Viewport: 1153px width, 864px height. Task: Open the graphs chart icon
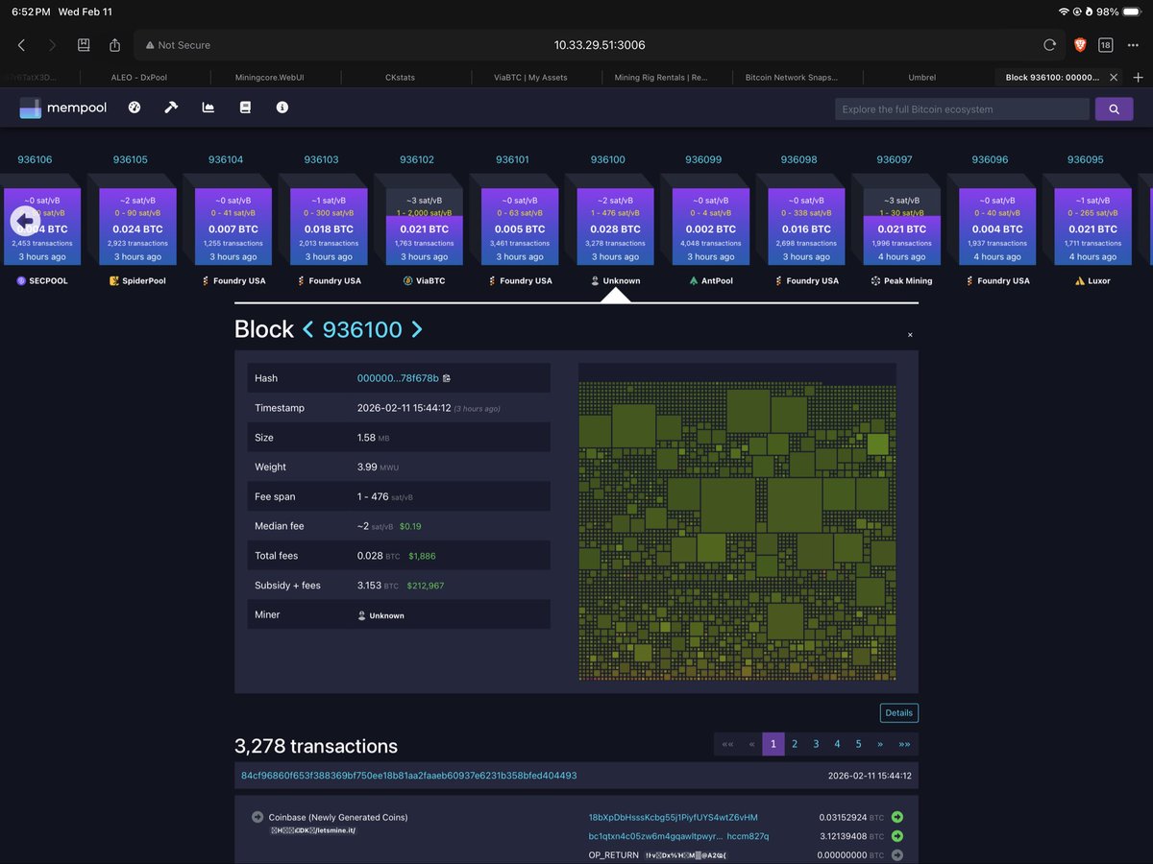pos(208,108)
